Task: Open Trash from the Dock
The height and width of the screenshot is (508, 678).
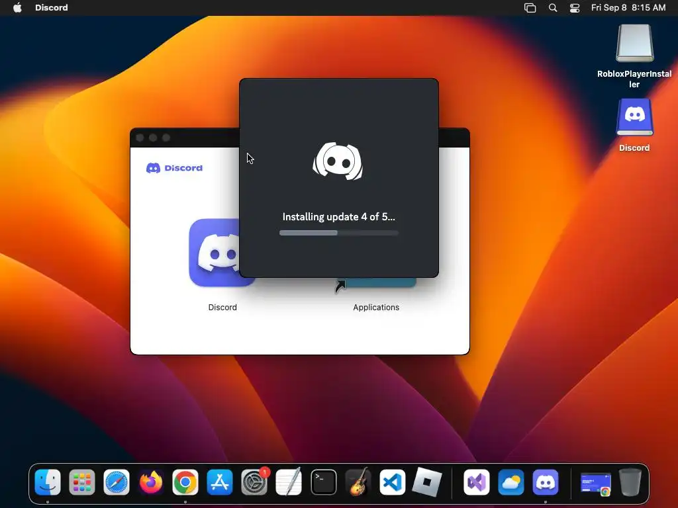Action: pos(630,482)
